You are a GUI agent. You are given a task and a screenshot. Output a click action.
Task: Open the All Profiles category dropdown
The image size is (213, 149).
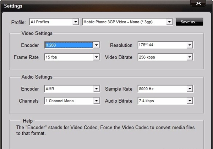click(x=76, y=22)
